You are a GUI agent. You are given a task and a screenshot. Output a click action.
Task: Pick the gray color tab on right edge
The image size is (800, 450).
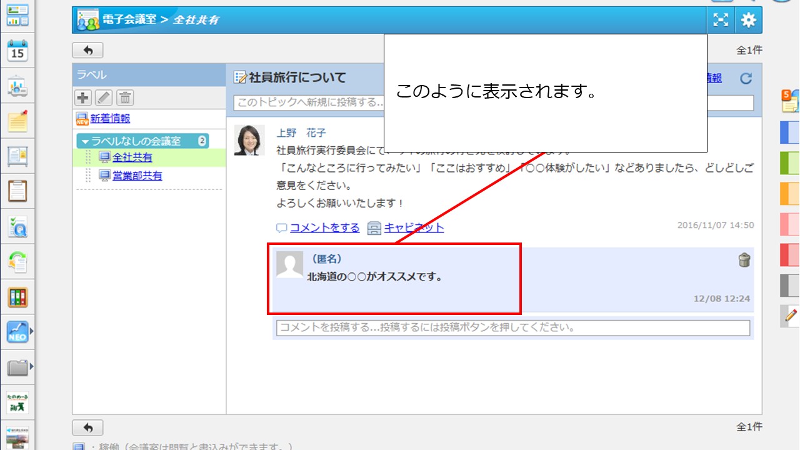point(790,286)
